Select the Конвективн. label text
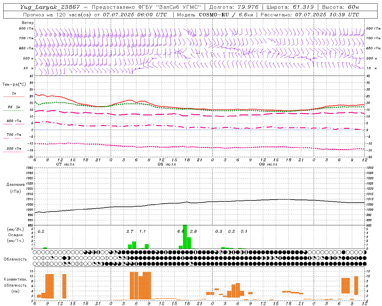The image size is (382, 306). (16, 279)
